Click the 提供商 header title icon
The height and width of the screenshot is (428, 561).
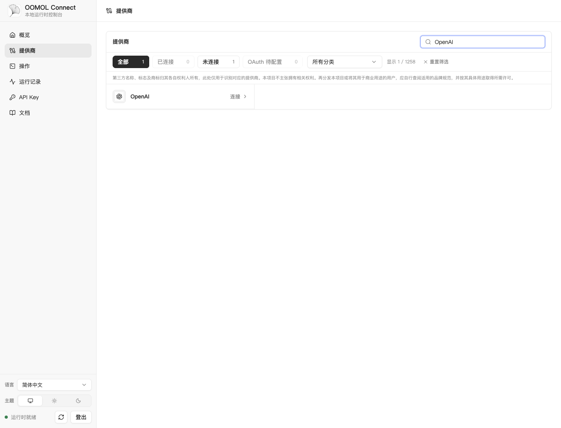109,11
